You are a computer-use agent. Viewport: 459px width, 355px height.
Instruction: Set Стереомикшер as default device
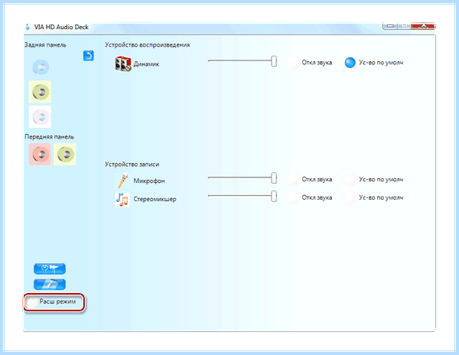(x=350, y=197)
